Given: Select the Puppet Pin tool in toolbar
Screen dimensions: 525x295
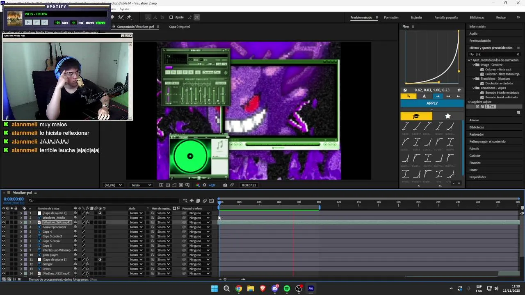Looking at the screenshot, I should click(x=129, y=17).
